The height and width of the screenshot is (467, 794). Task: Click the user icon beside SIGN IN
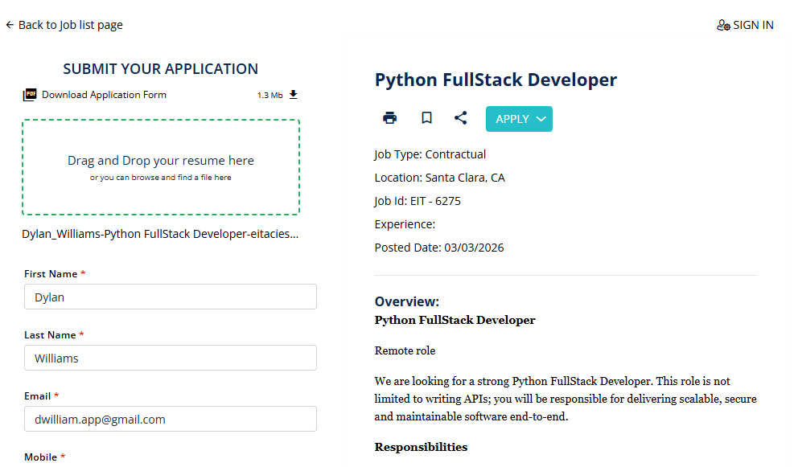pos(723,25)
